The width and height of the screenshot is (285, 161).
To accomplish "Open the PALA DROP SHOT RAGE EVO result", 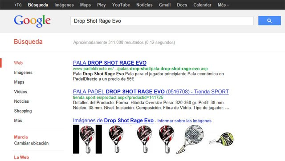I will click(110, 63).
